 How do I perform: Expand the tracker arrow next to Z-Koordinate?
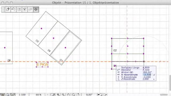click(x=154, y=79)
